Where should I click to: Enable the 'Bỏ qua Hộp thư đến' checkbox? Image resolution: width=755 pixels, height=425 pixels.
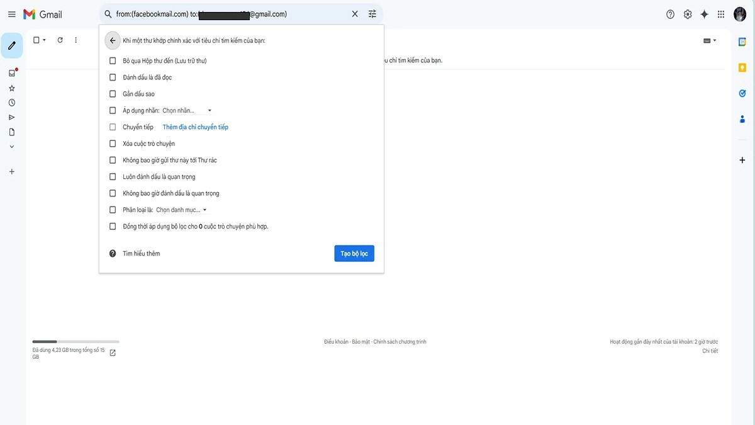click(113, 60)
